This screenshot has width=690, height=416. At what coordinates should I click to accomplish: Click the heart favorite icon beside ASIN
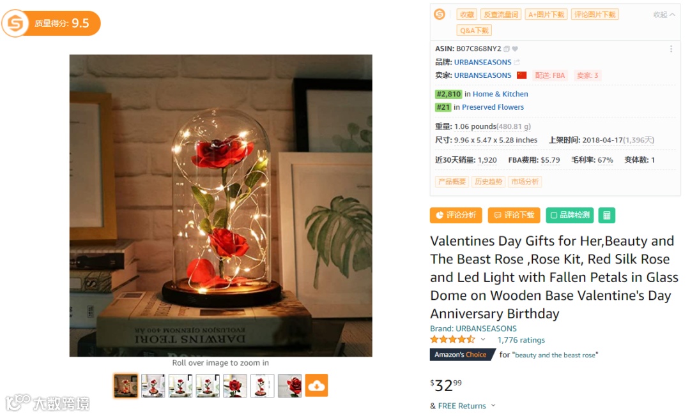pyautogui.click(x=515, y=48)
